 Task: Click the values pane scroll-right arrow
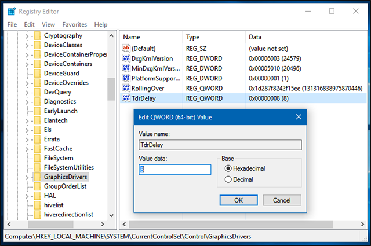362,224
